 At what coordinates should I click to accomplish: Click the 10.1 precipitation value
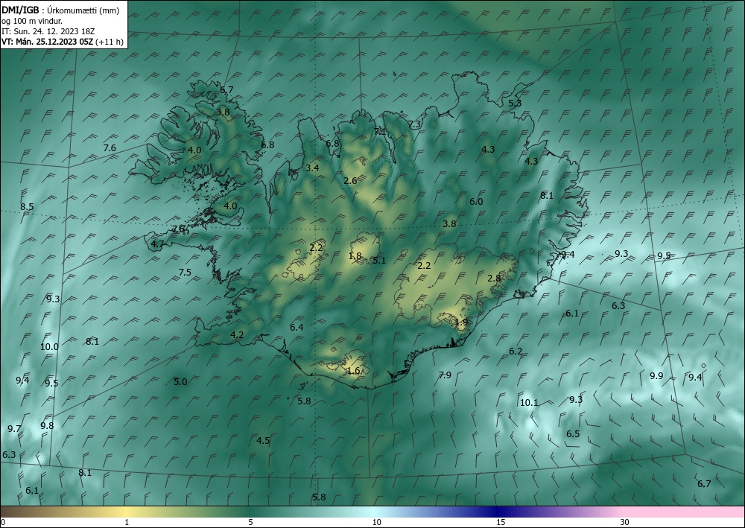pos(529,403)
